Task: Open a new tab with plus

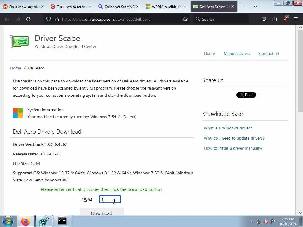Action: tap(244, 7)
